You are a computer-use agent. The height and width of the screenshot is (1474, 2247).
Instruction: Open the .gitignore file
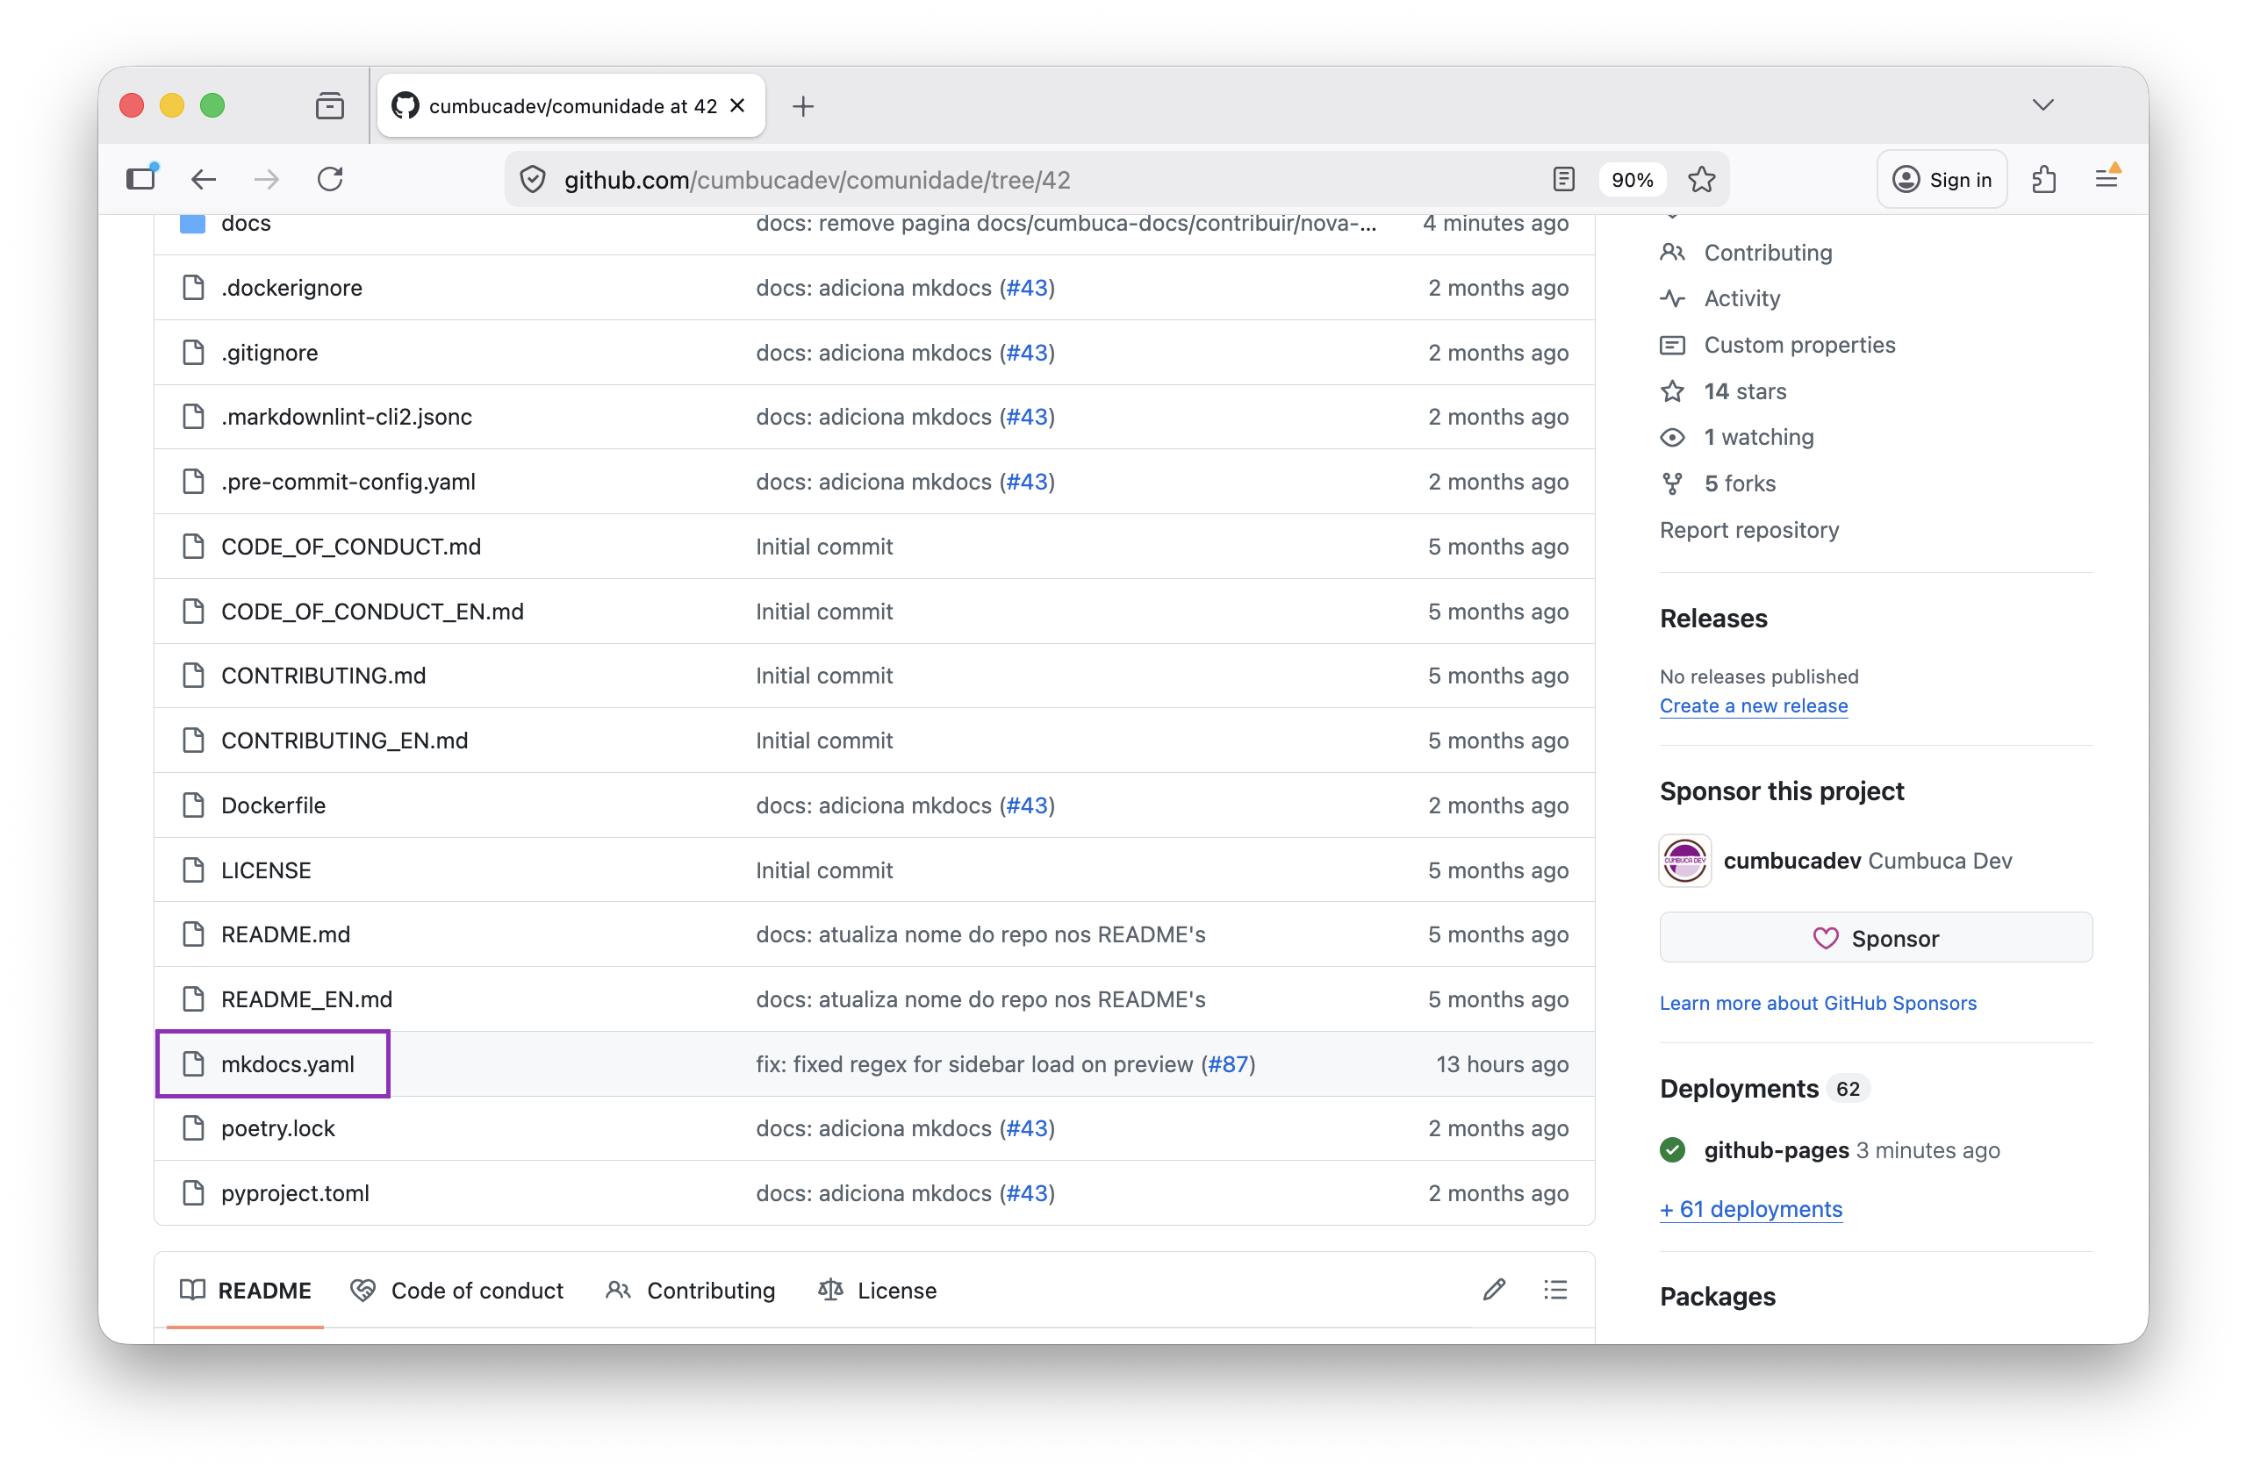[270, 353]
